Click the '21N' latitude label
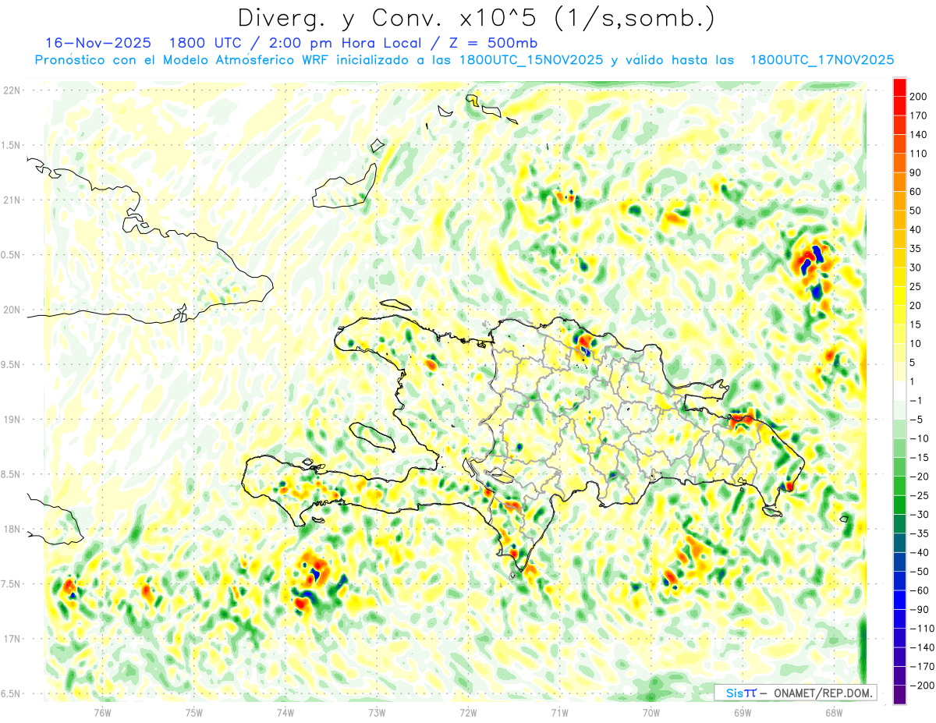The width and height of the screenshot is (936, 723). point(12,200)
